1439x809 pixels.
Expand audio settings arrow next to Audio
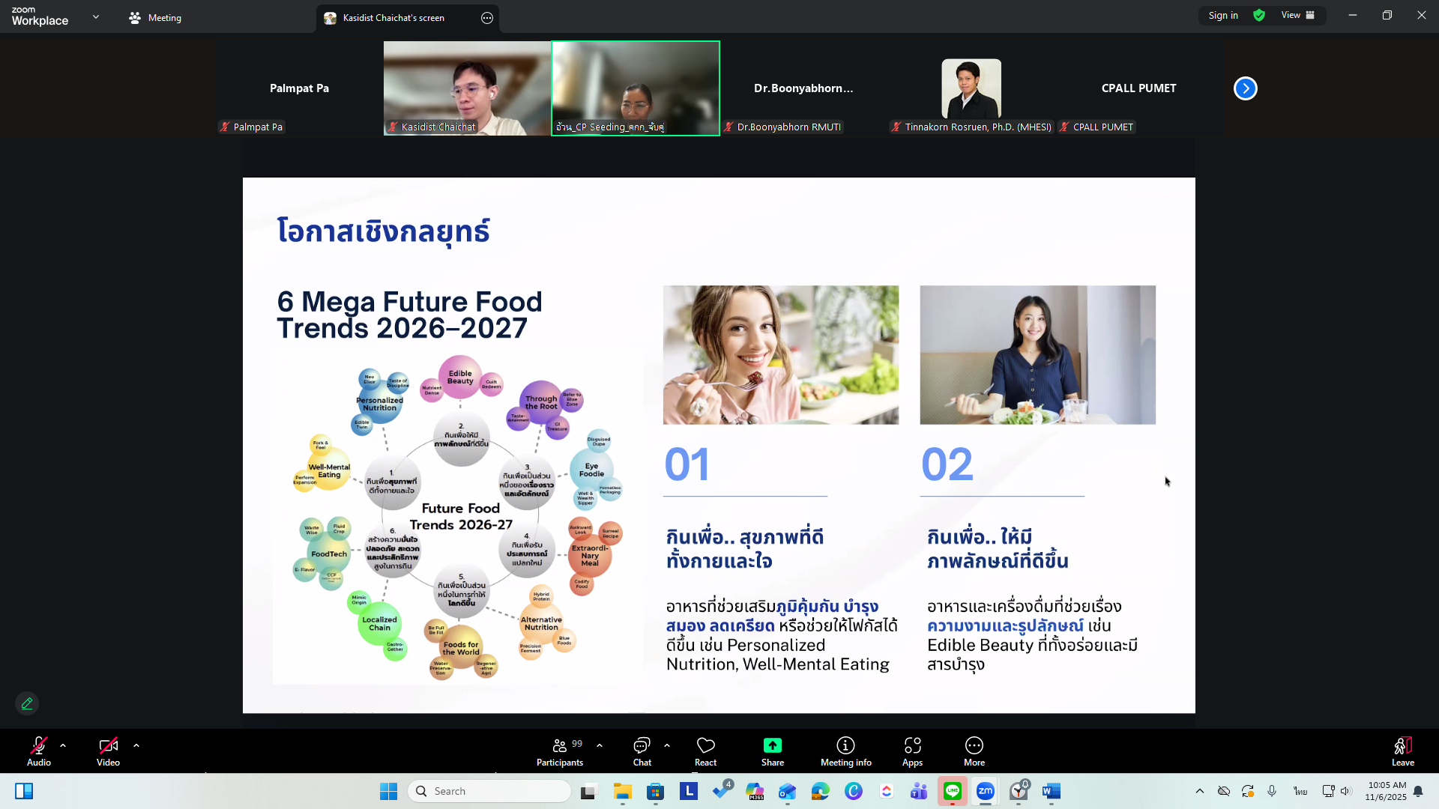click(63, 745)
